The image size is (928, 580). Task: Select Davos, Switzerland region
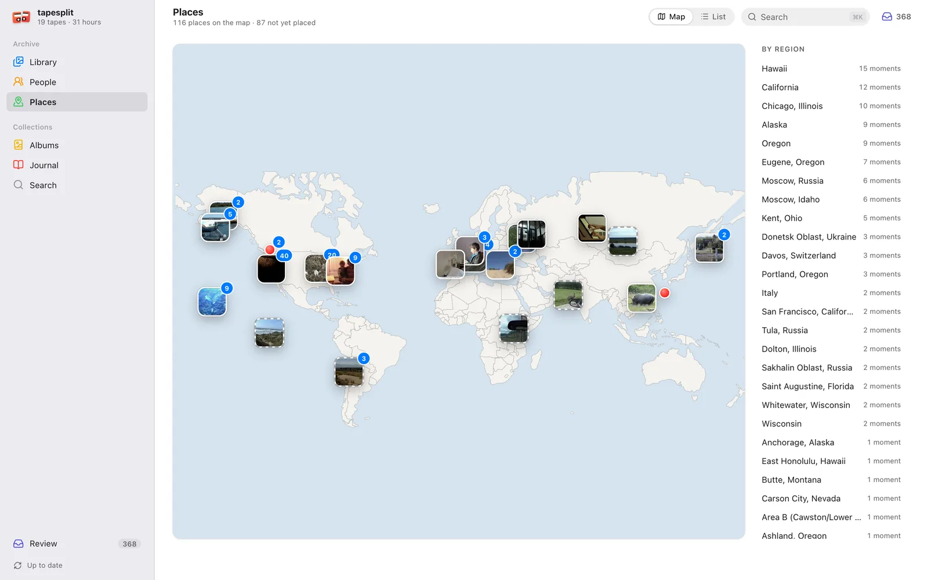[831, 256]
